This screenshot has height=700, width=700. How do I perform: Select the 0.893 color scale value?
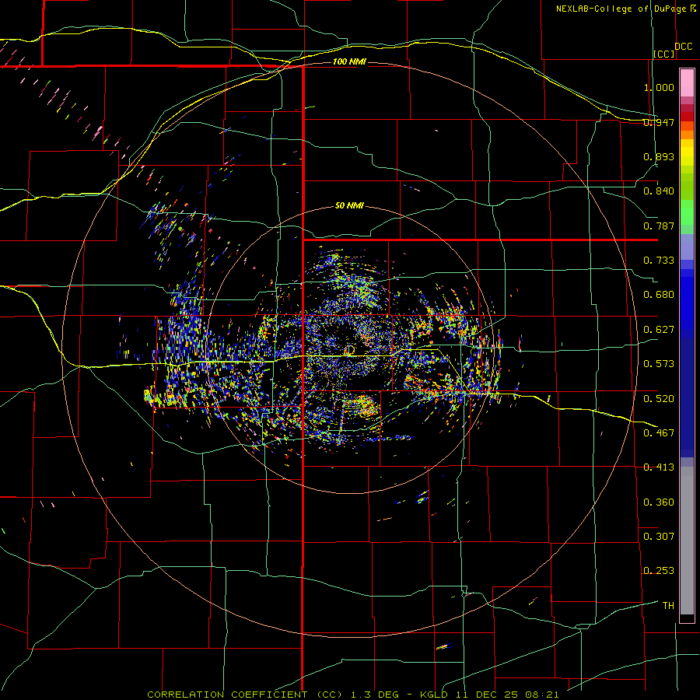coord(659,156)
